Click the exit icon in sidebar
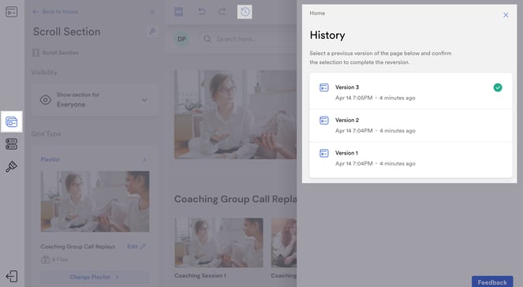This screenshot has height=287, width=523. (11, 276)
